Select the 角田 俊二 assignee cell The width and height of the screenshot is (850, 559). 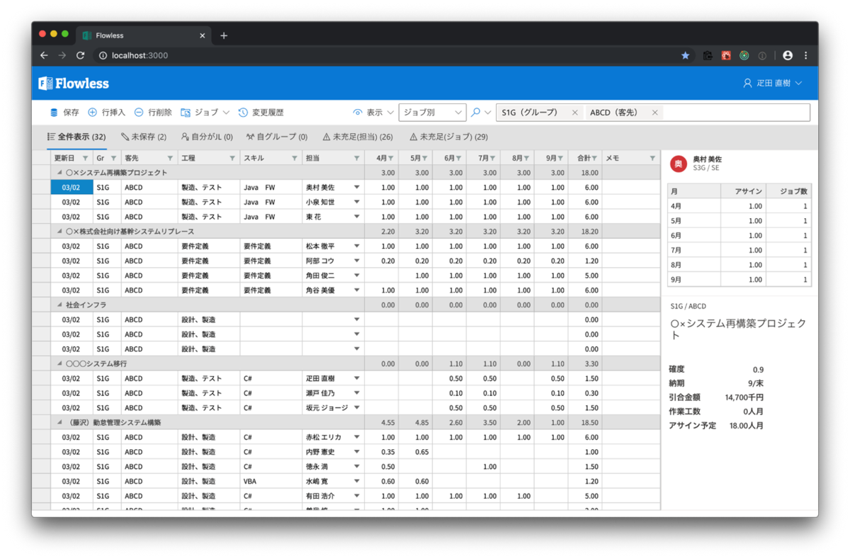[333, 276]
